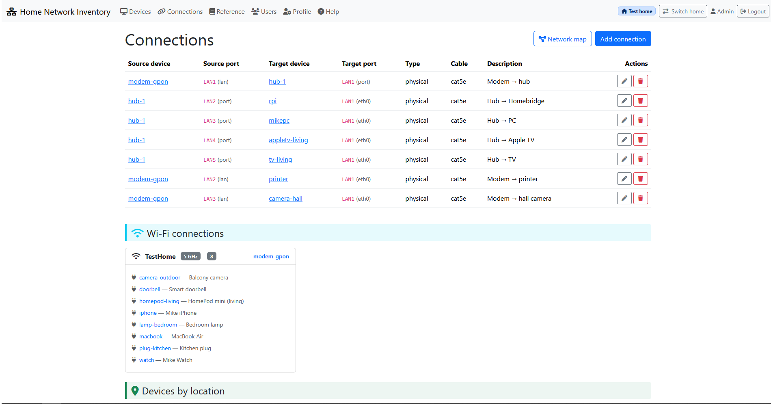Open the Admin account link
Screen dimensions: 771x407
pos(722,11)
